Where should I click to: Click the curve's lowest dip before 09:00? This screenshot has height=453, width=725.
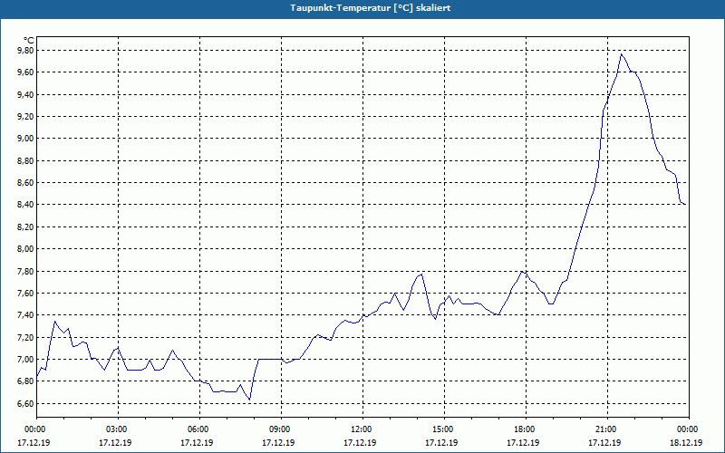point(250,400)
